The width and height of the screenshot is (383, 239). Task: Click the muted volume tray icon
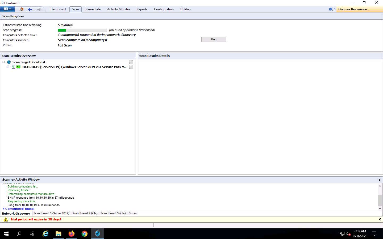click(349, 234)
